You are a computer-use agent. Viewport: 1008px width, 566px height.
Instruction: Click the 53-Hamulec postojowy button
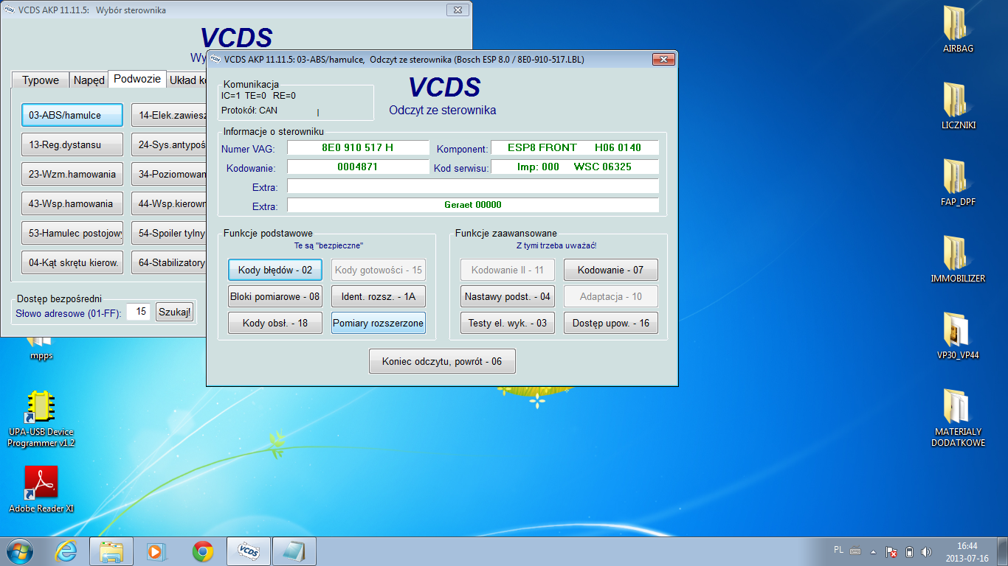pos(72,234)
